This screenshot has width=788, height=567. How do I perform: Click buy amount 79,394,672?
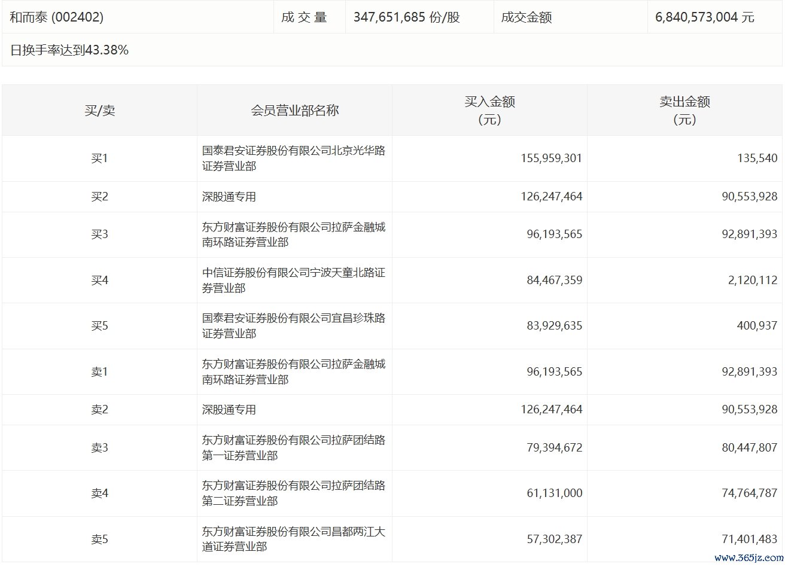click(x=555, y=448)
